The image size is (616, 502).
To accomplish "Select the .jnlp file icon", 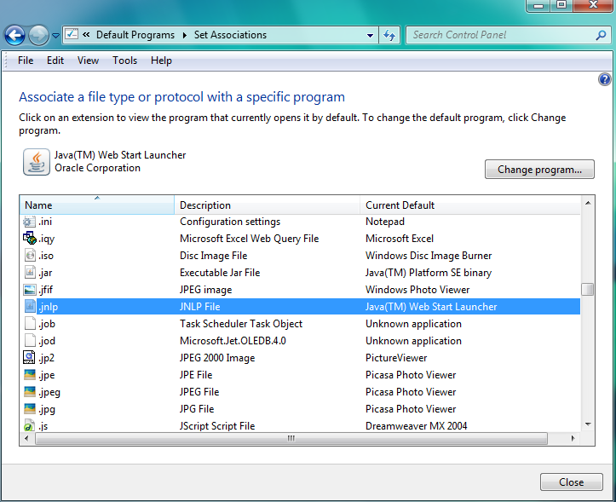I will click(x=30, y=307).
